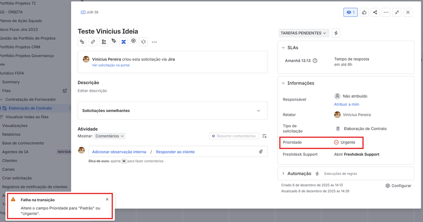Click the clock icon next to Amanhã 13:13
The width and height of the screenshot is (423, 222).
[315, 60]
